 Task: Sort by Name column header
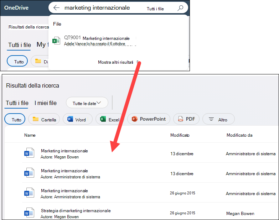tap(30, 135)
